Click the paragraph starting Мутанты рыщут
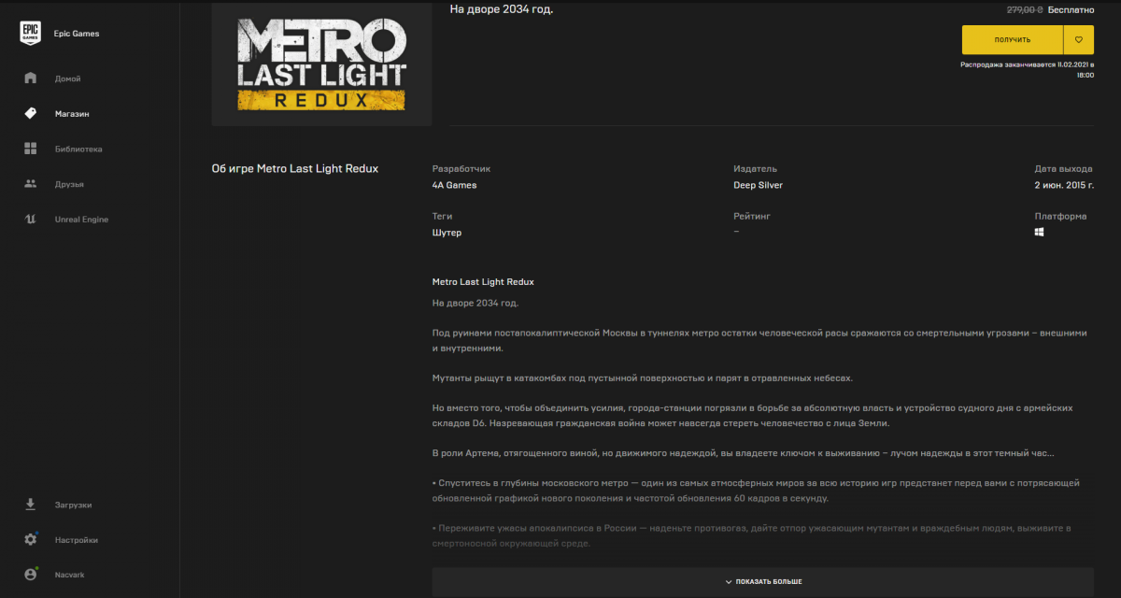1121x598 pixels. point(643,378)
